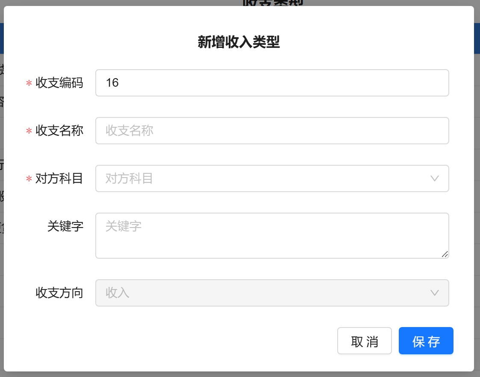
Task: Click the value 16 in 收支编码
Action: 112,83
